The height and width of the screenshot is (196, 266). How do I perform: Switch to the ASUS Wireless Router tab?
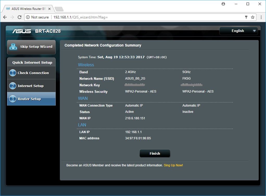27,9
